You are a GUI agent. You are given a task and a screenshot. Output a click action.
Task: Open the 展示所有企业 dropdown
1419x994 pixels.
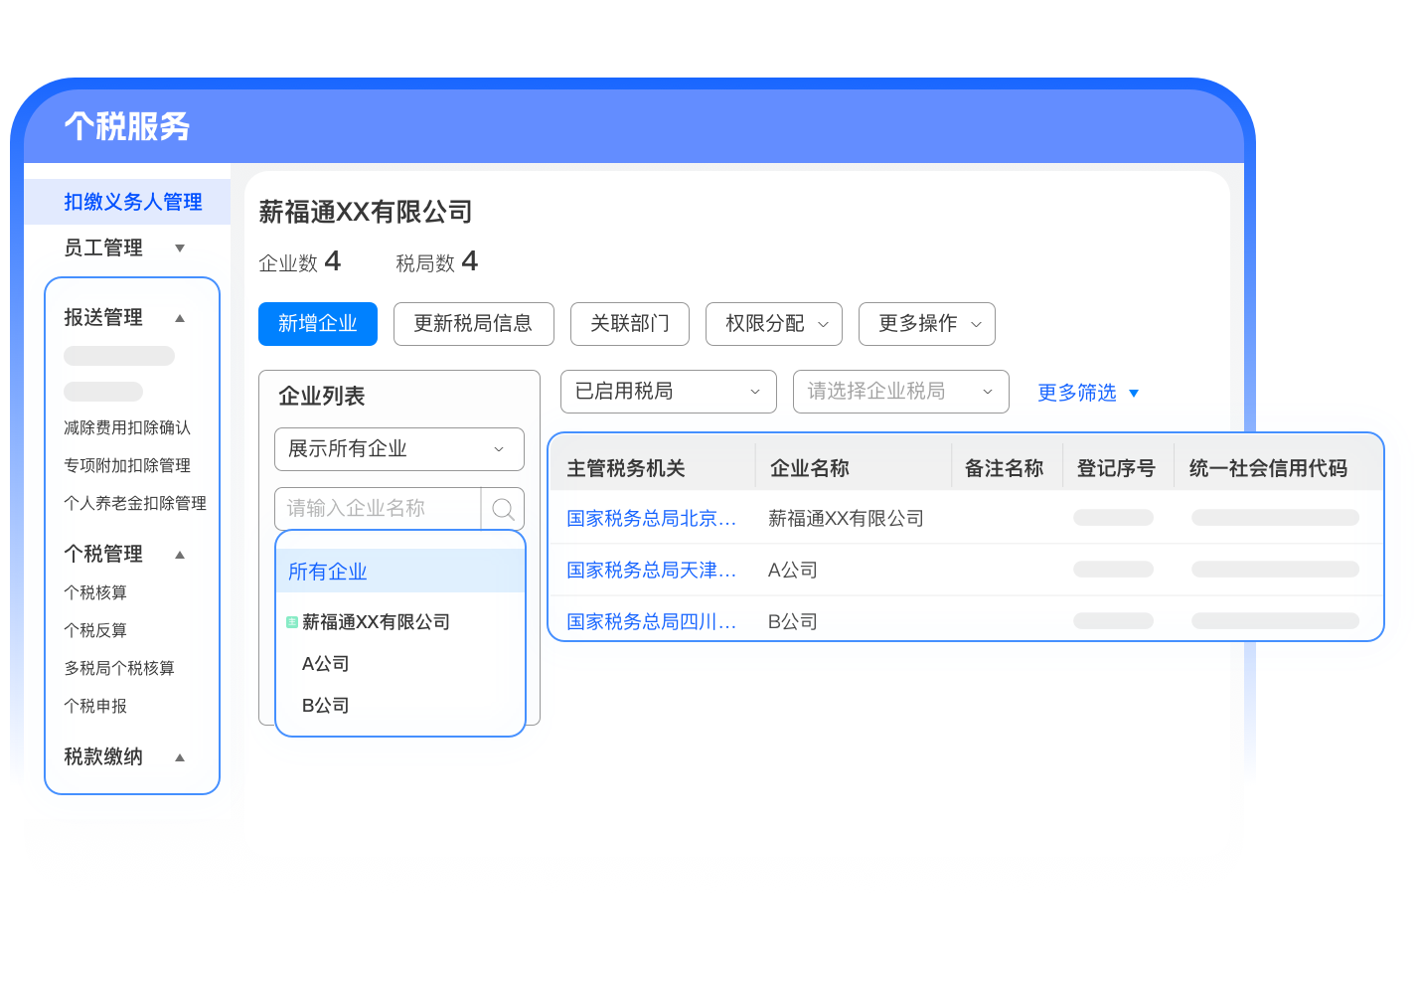click(398, 449)
